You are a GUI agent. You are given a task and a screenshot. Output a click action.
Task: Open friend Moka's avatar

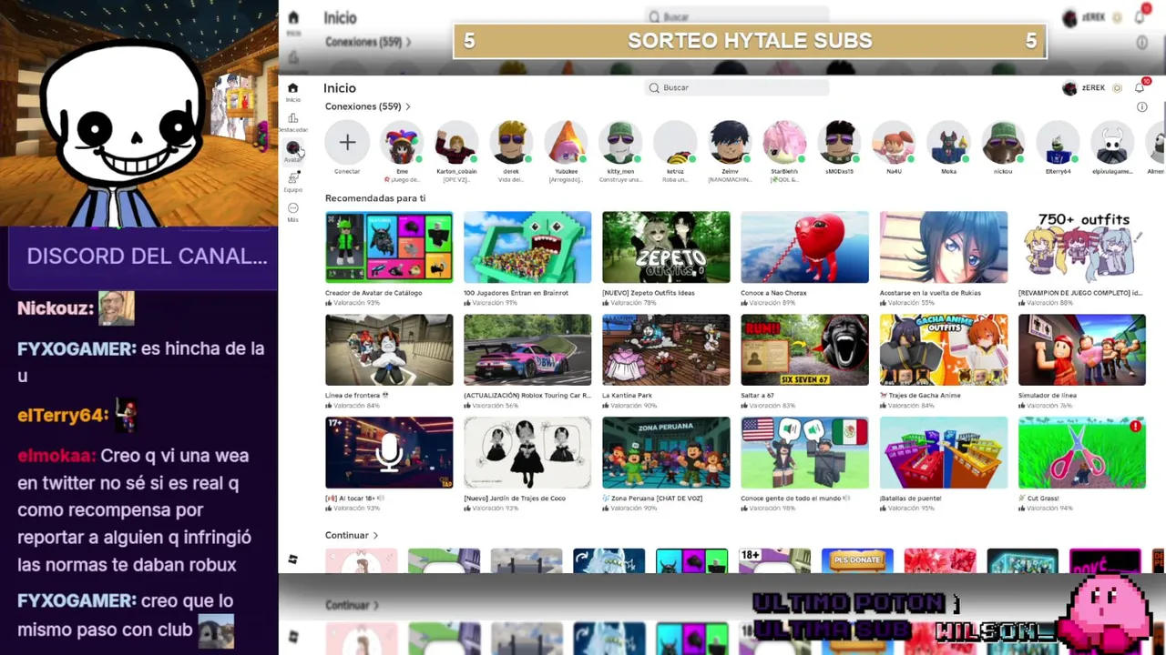948,142
